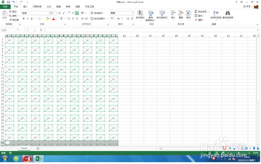Click the Percent Style icon

click(x=118, y=18)
